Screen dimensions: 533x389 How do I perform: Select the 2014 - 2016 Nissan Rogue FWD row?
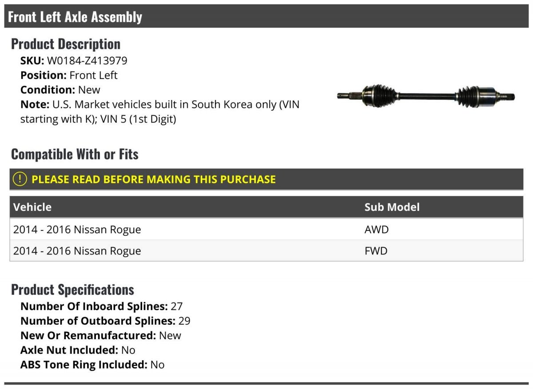[266, 251]
